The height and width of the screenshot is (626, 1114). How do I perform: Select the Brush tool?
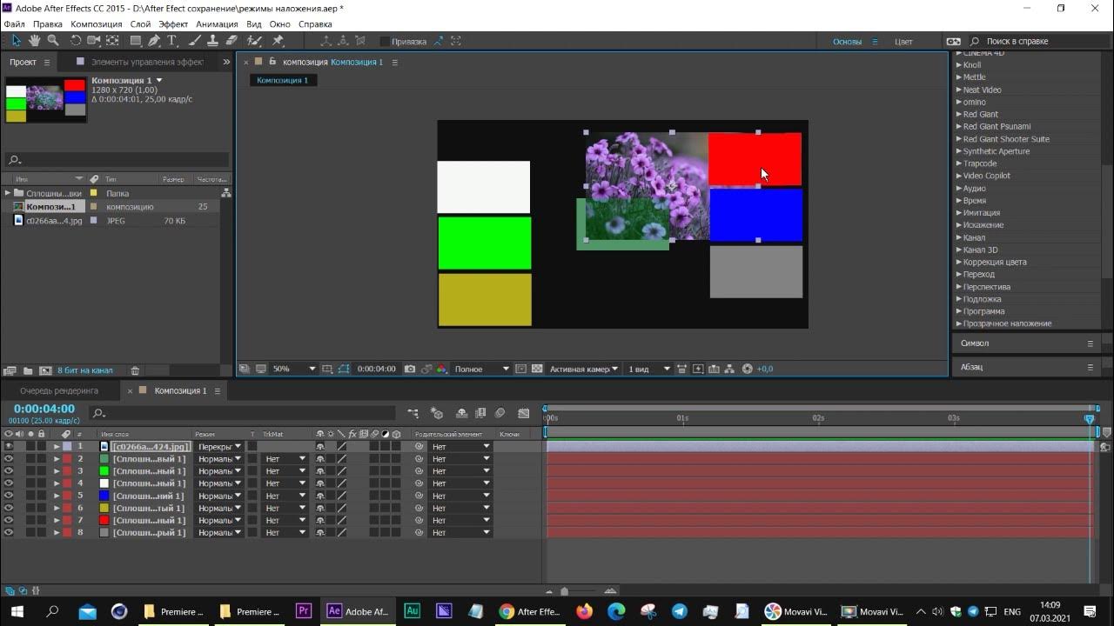[x=195, y=41]
